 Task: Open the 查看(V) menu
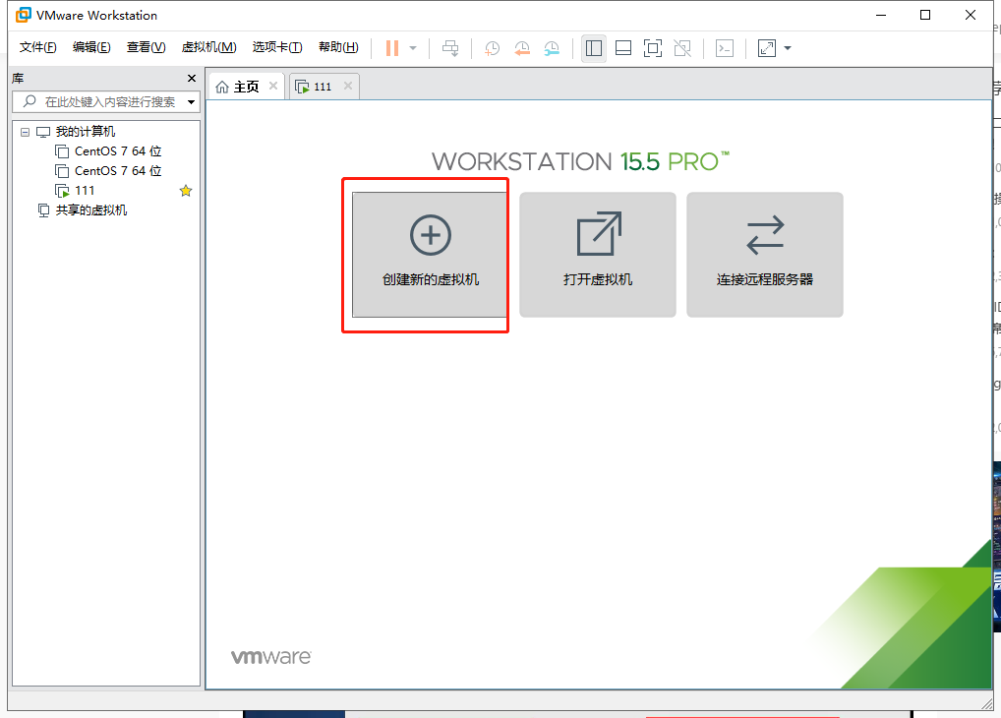pyautogui.click(x=146, y=47)
